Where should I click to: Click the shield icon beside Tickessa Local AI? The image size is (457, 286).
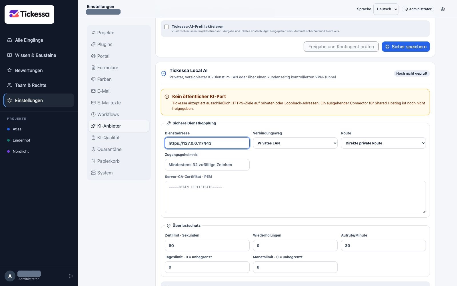point(164,74)
